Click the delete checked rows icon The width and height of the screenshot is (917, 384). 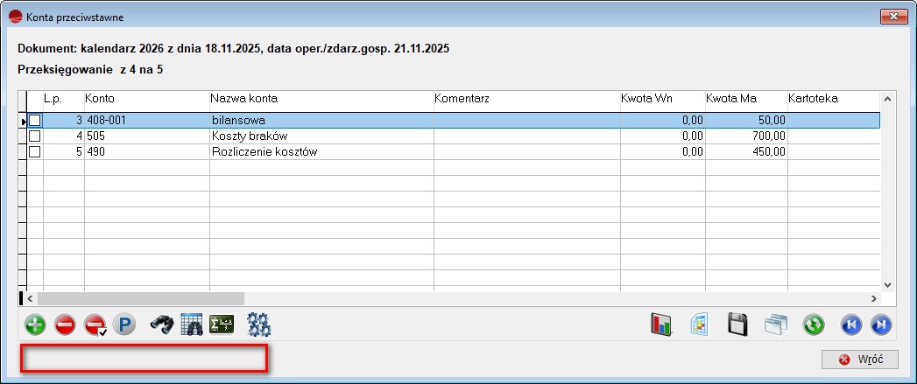[x=95, y=325]
